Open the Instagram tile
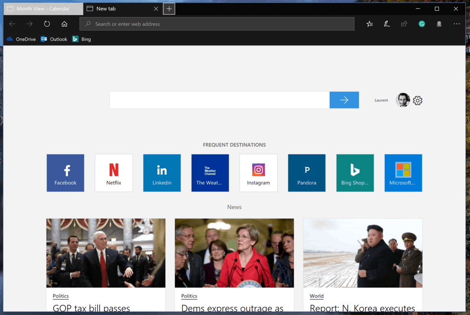The width and height of the screenshot is (470, 315). tap(258, 173)
